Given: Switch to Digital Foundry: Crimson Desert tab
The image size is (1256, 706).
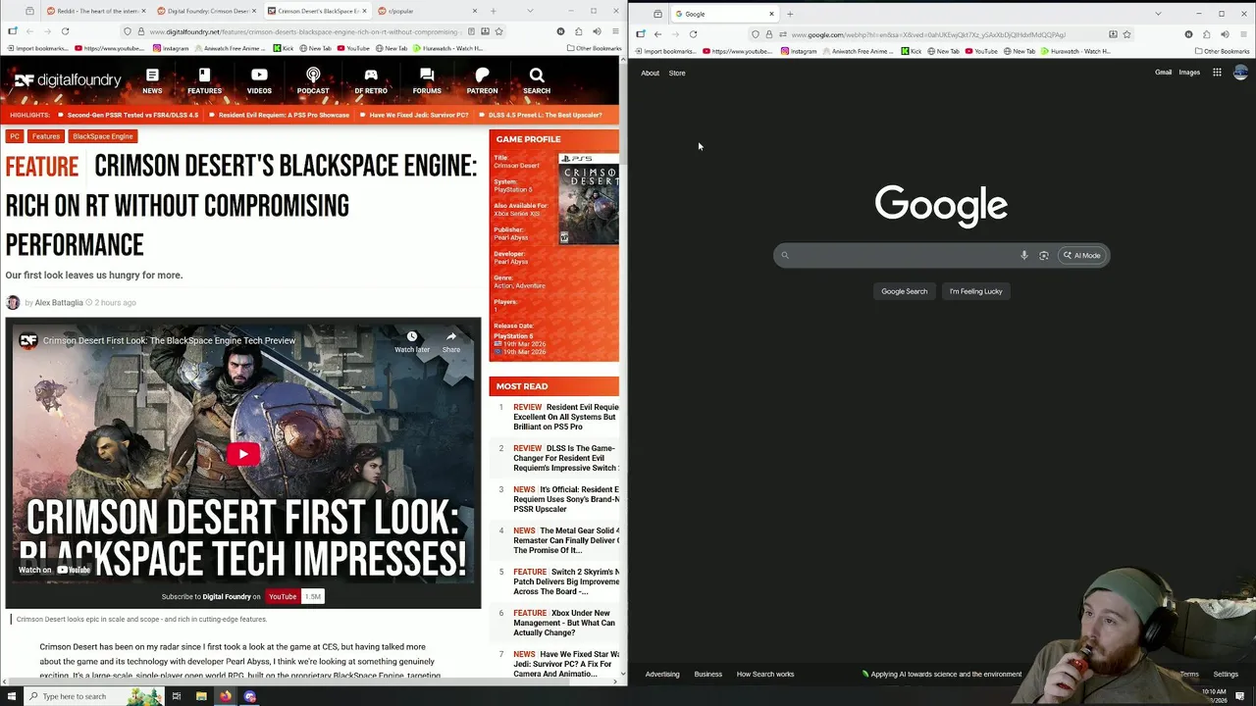Looking at the screenshot, I should (x=204, y=11).
